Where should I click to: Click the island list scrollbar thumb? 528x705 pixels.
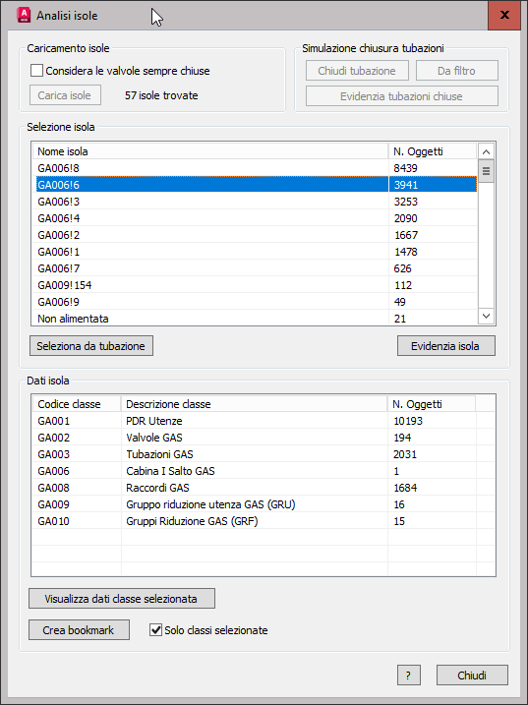tap(486, 171)
